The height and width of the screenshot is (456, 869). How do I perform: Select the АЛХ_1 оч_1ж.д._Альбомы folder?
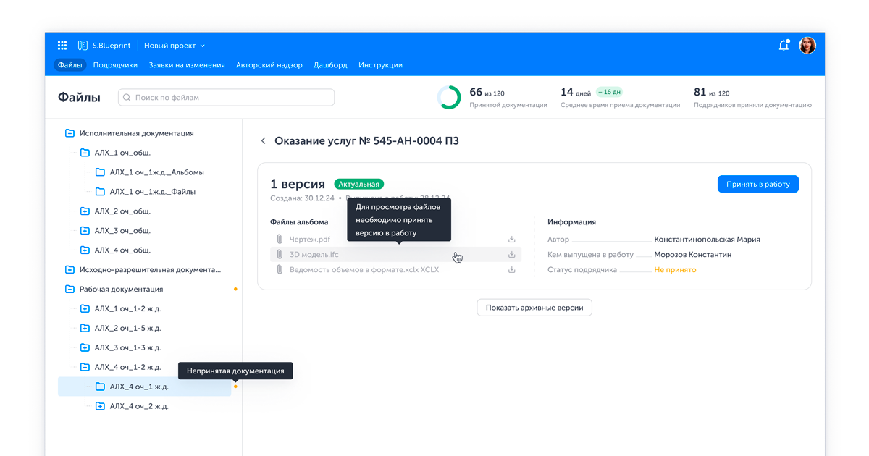[156, 172]
